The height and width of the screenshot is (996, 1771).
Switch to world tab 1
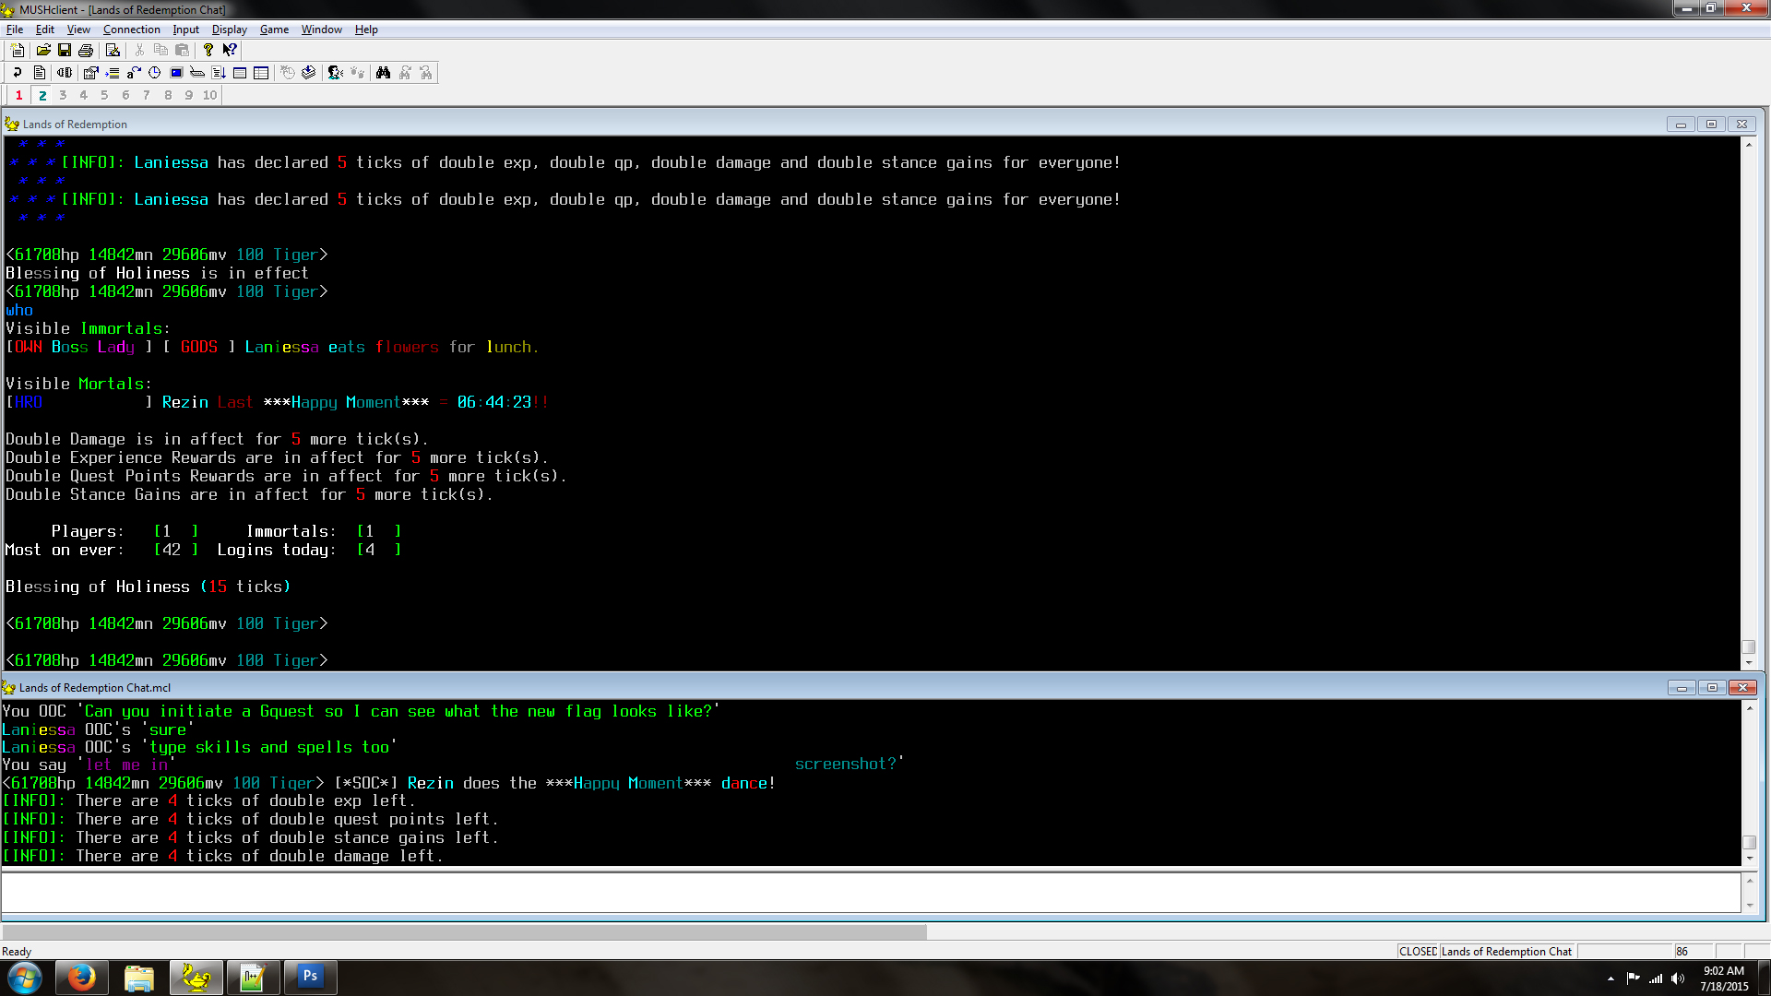[x=18, y=95]
